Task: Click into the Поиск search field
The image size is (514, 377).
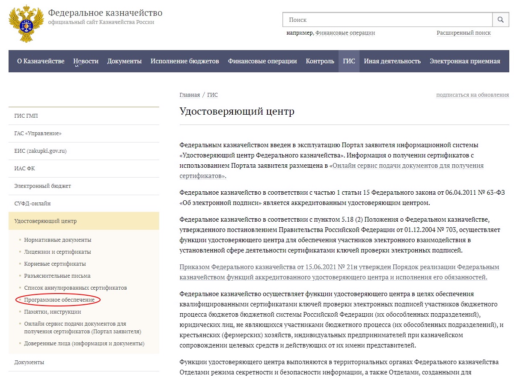Action: pos(387,20)
